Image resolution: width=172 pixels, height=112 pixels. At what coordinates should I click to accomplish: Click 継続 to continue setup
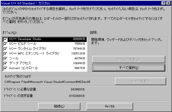pyautogui.click(x=59, y=106)
